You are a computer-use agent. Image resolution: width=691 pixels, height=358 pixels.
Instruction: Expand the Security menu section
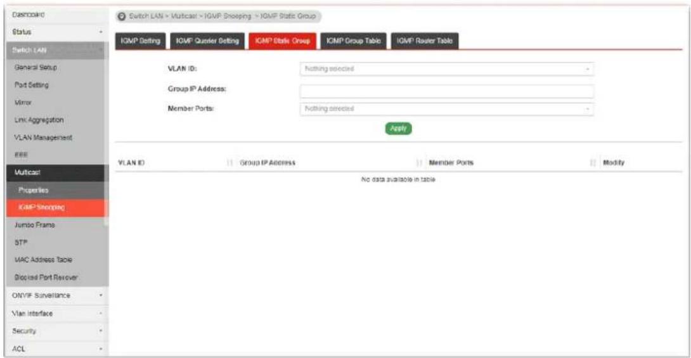56,331
